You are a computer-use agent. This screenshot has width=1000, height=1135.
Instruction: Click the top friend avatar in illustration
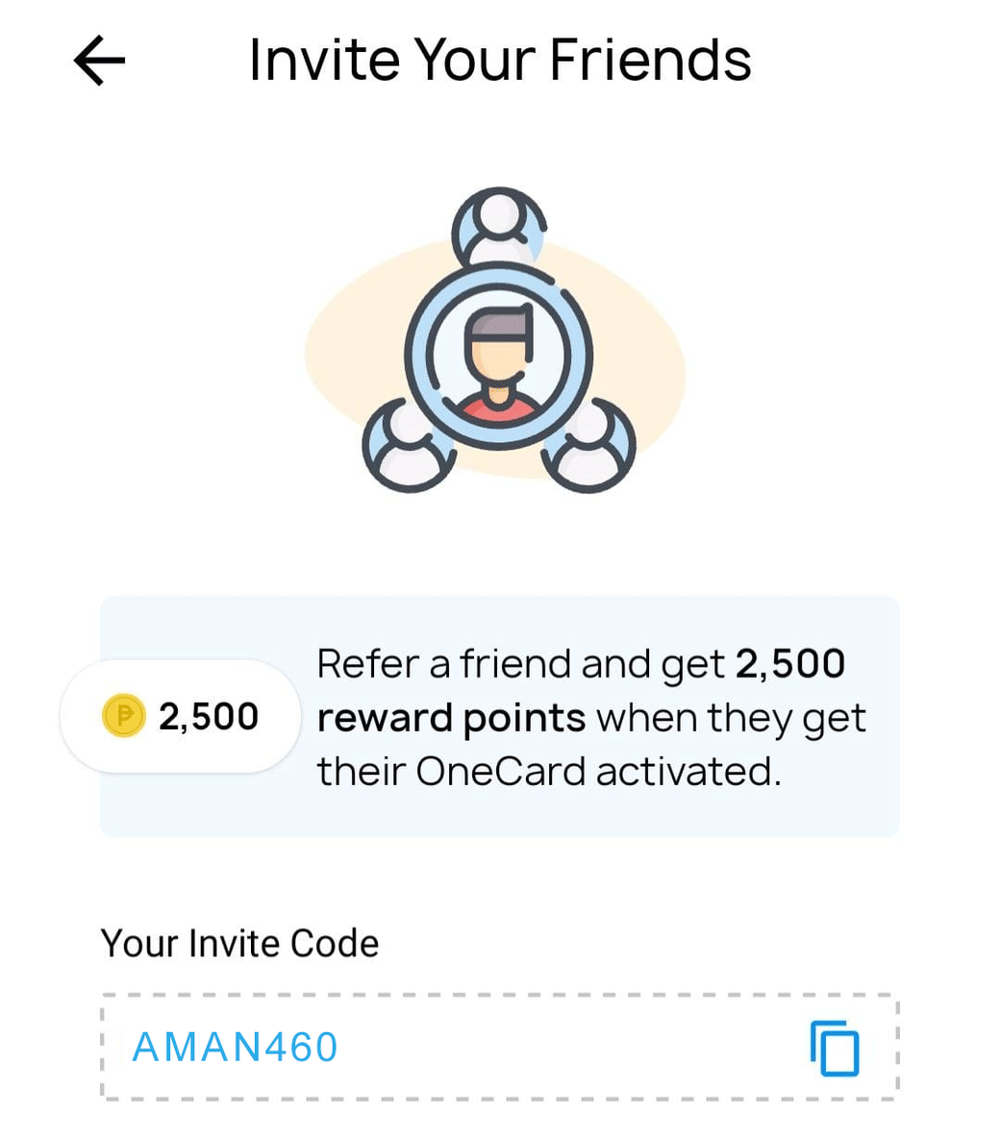click(498, 227)
